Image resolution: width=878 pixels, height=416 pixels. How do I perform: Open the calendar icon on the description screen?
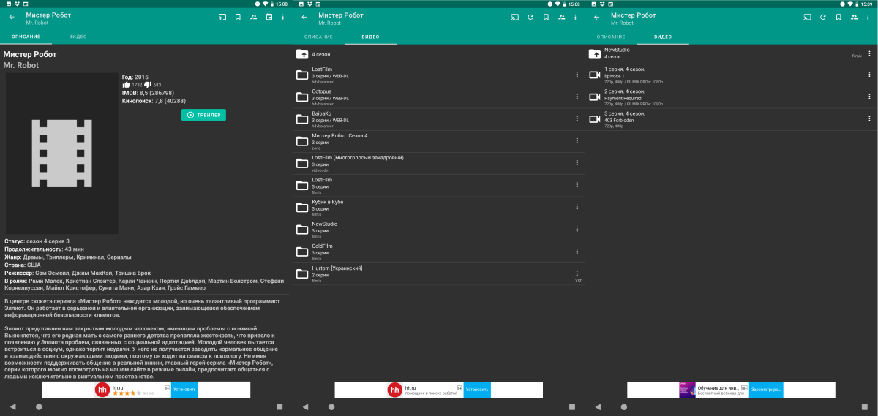269,17
